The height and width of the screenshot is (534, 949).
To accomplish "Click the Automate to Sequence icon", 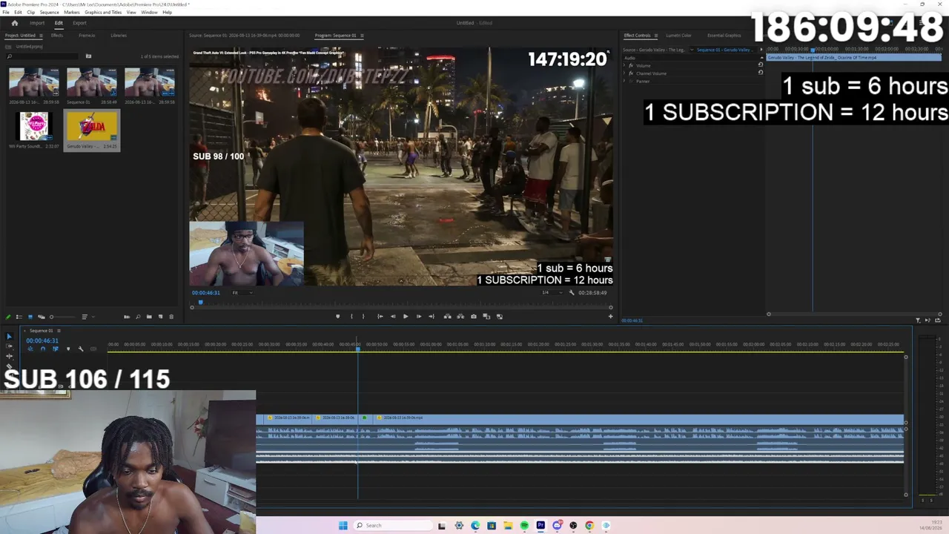I will point(127,317).
